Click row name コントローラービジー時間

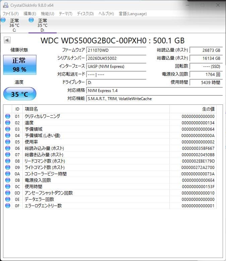coord(46,174)
